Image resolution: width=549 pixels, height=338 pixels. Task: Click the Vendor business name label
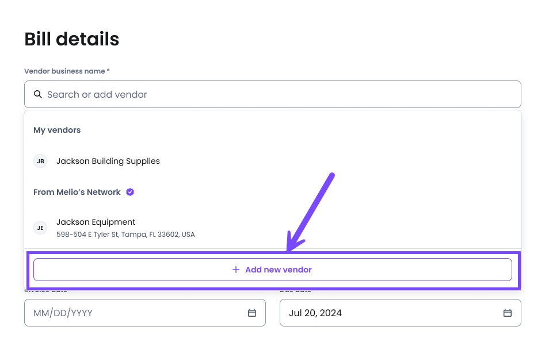(67, 71)
